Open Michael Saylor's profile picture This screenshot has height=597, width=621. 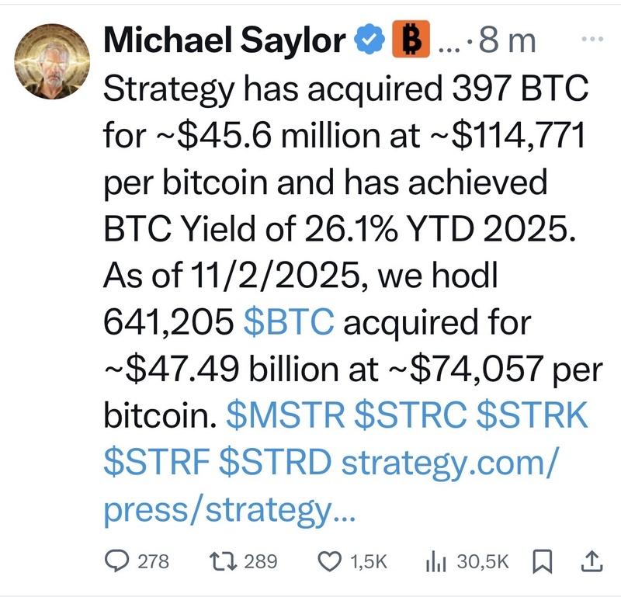(52, 60)
